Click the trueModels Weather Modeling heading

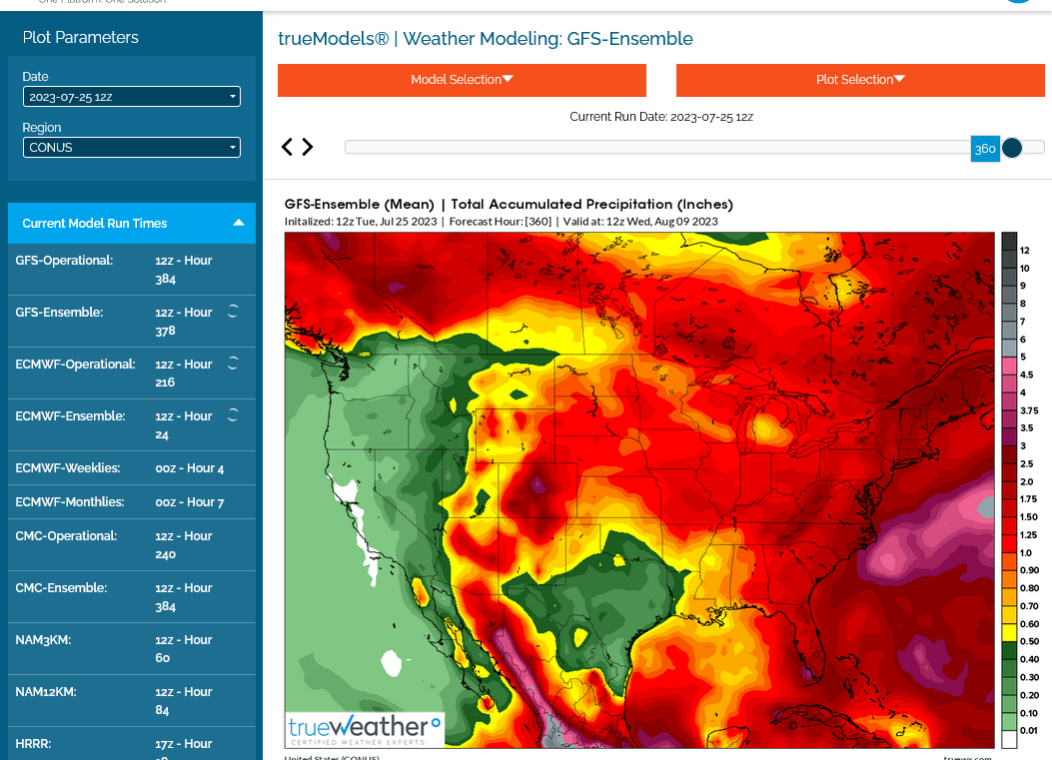486,39
